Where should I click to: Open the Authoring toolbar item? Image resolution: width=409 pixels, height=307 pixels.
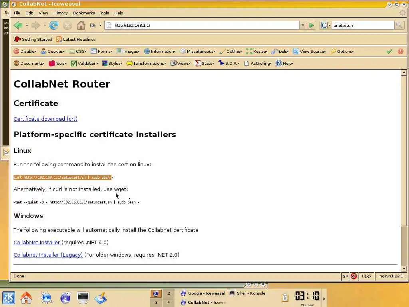258,63
